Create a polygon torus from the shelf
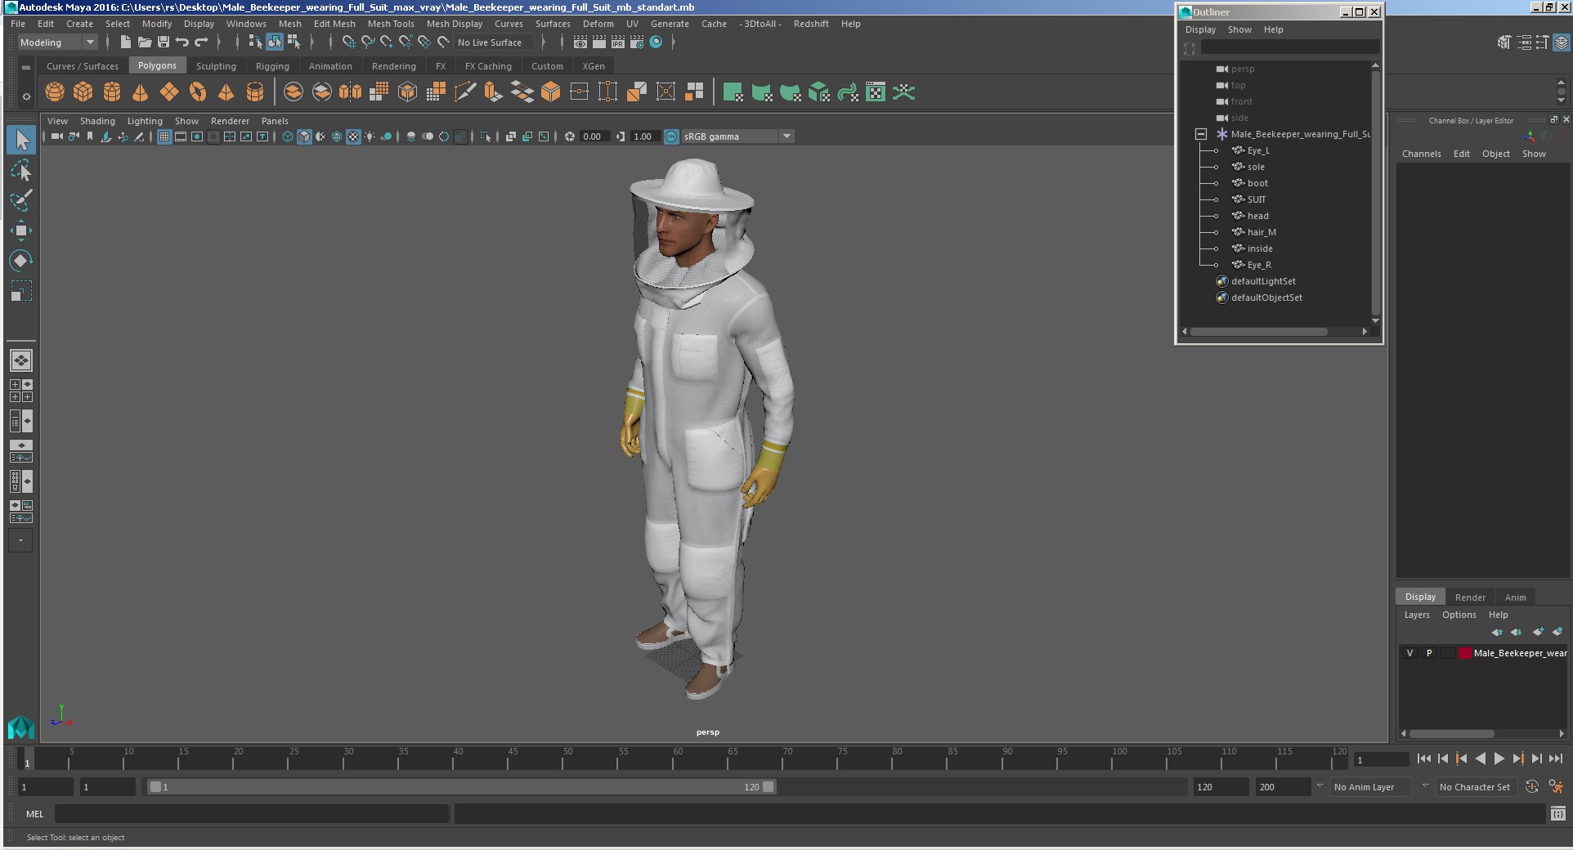The width and height of the screenshot is (1573, 850). tap(198, 92)
